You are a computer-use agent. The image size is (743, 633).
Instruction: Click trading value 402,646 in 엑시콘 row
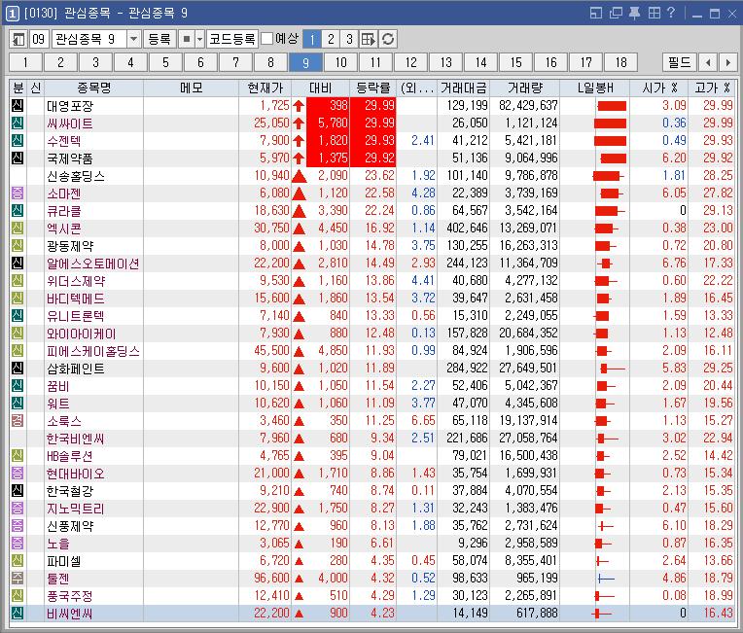tap(467, 228)
